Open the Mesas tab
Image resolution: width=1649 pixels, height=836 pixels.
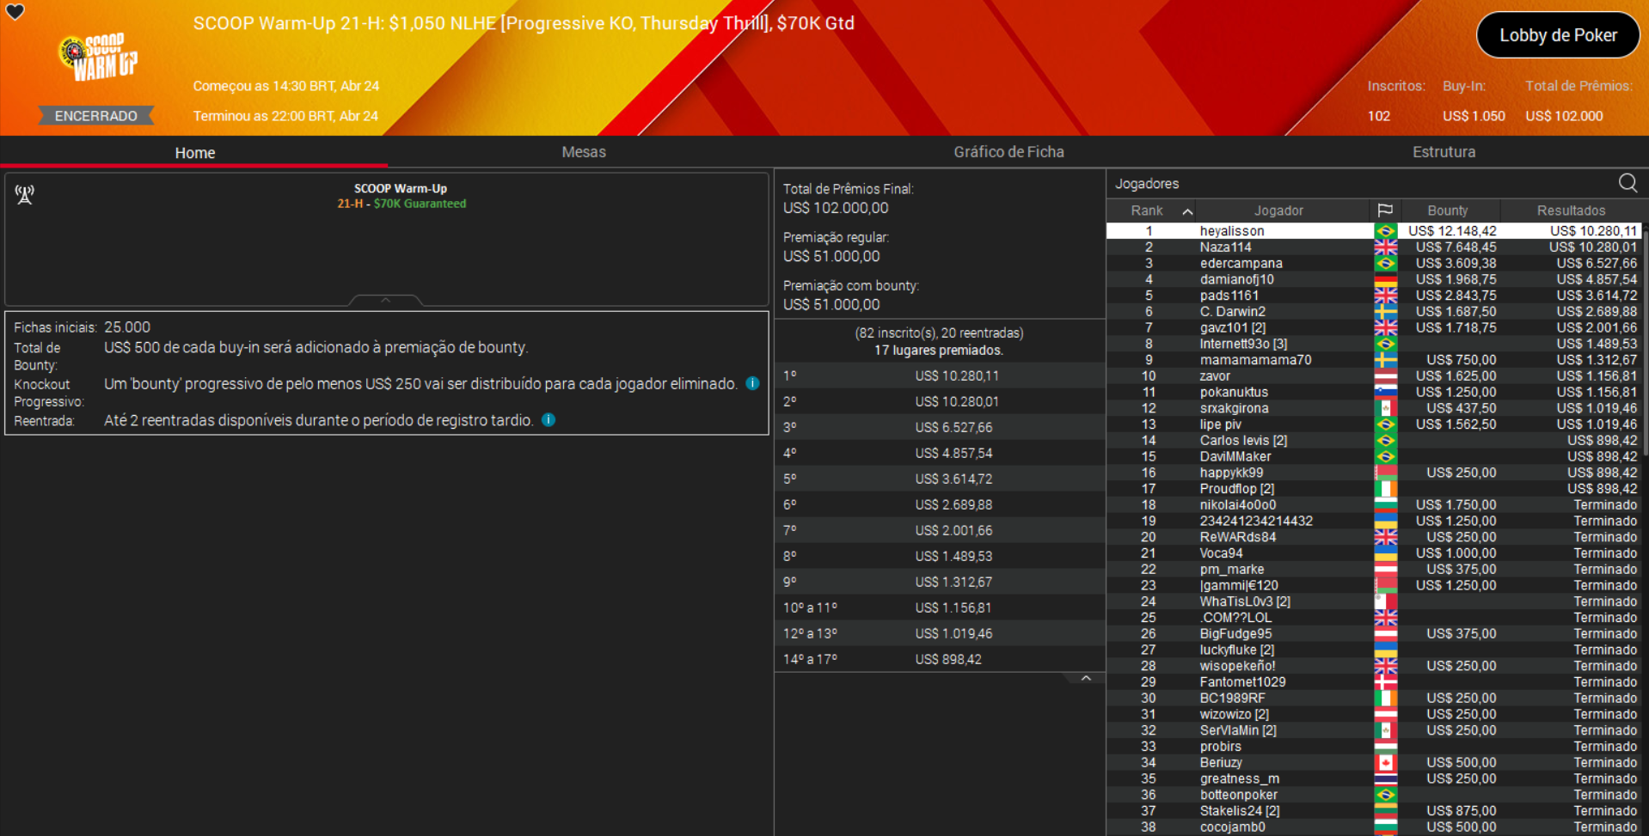[584, 152]
